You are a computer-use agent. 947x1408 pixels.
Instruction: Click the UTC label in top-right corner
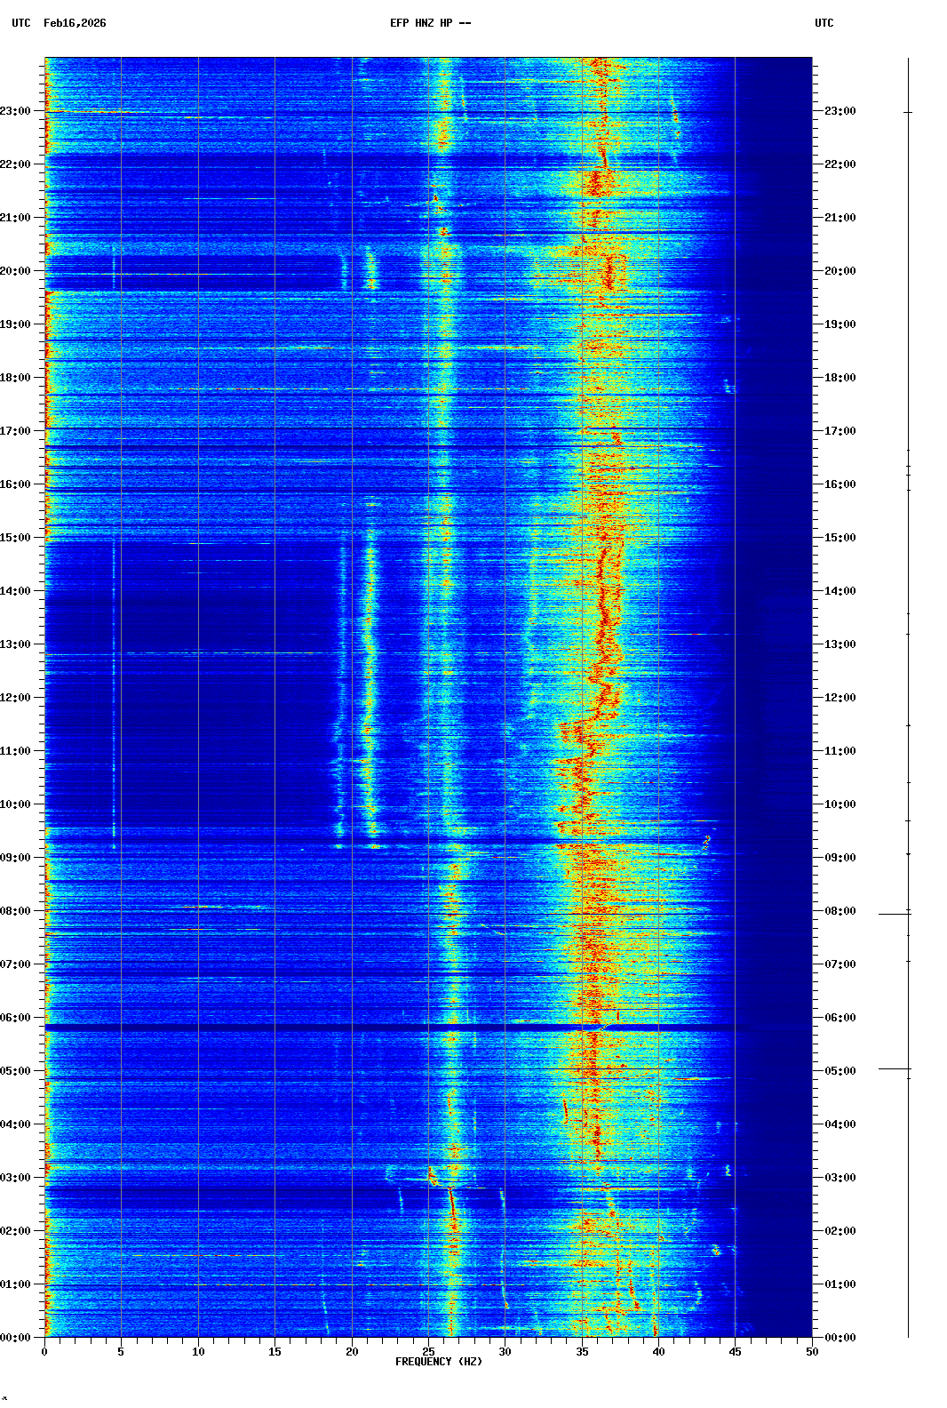(824, 23)
